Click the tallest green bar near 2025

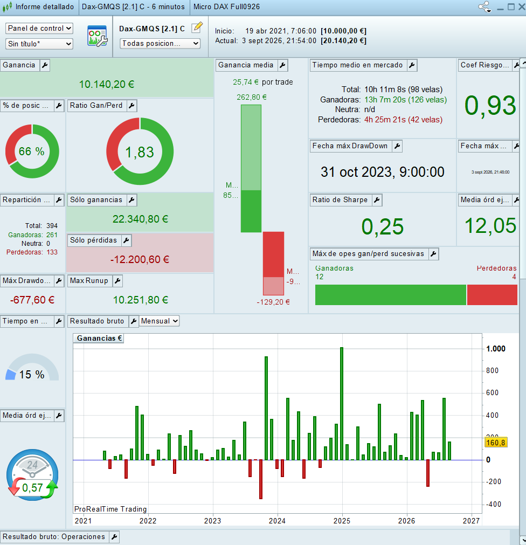(342, 404)
